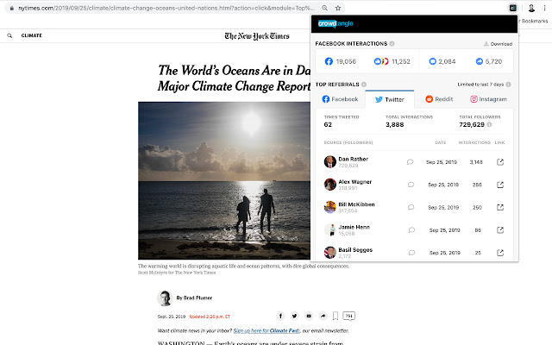Switch to the Reddit referrals tab

point(439,99)
